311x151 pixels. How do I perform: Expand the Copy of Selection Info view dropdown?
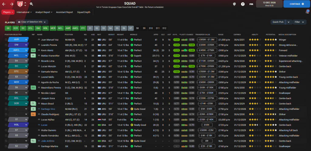32,22
